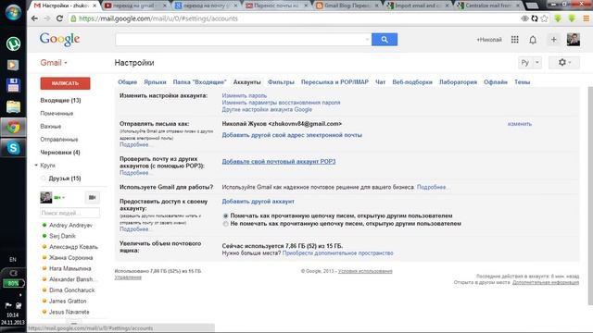Open the Windows Start orb
This screenshot has height=333, width=593.
[13, 13]
